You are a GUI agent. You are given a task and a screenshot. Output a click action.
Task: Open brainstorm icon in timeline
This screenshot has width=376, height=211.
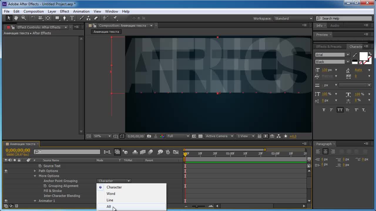tap(160, 152)
